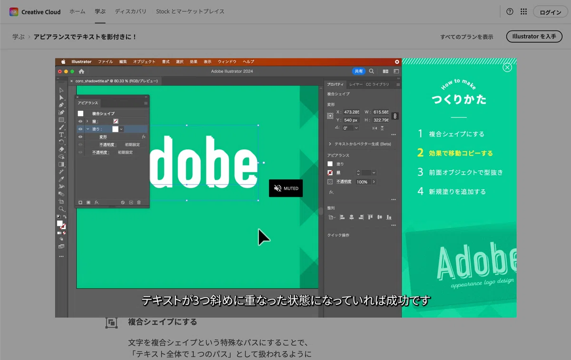This screenshot has height=360, width=571.
Task: Click the trash delete icon in Appearance panel
Action: [x=139, y=203]
